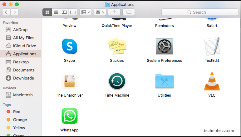Click the Macintosh… text under Devices
241x137 pixels.
[x=24, y=95]
